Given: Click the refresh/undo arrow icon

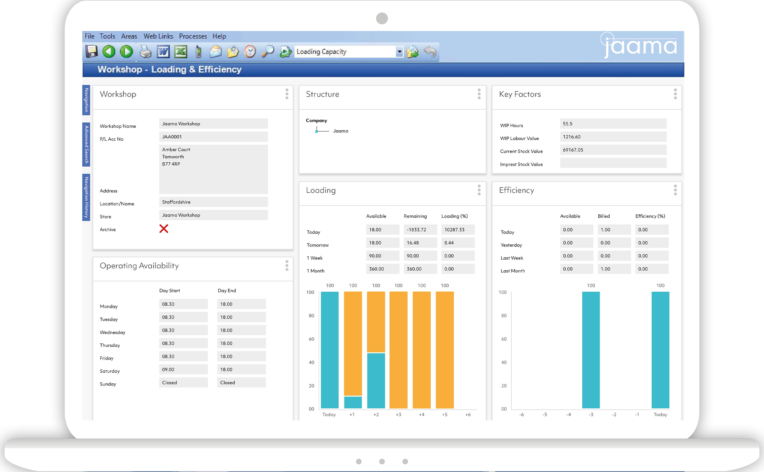Looking at the screenshot, I should pos(432,52).
